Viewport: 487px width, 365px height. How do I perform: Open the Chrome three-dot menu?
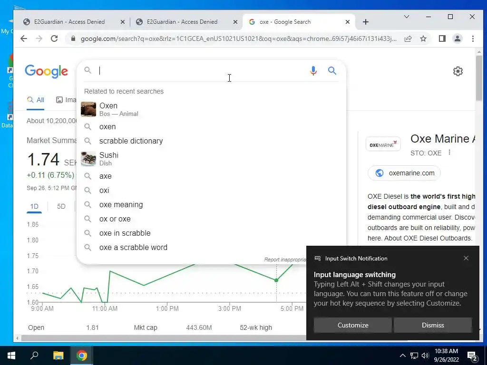[x=473, y=38]
